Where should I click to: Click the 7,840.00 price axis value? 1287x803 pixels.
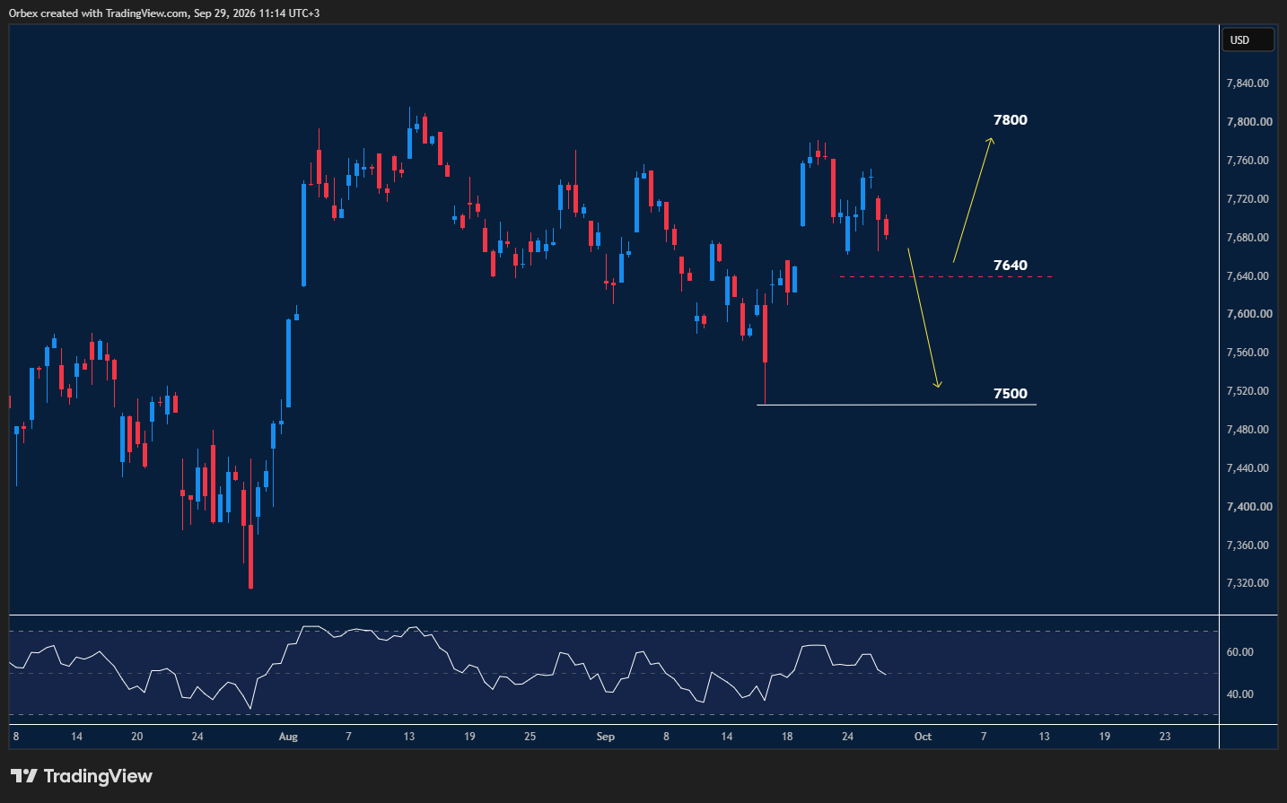coord(1248,83)
